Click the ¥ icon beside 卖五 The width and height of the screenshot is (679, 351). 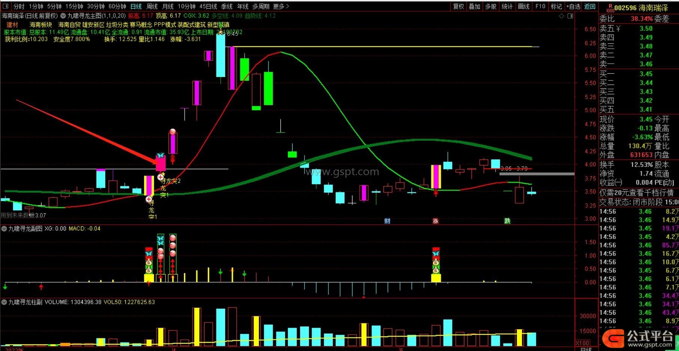click(618, 29)
